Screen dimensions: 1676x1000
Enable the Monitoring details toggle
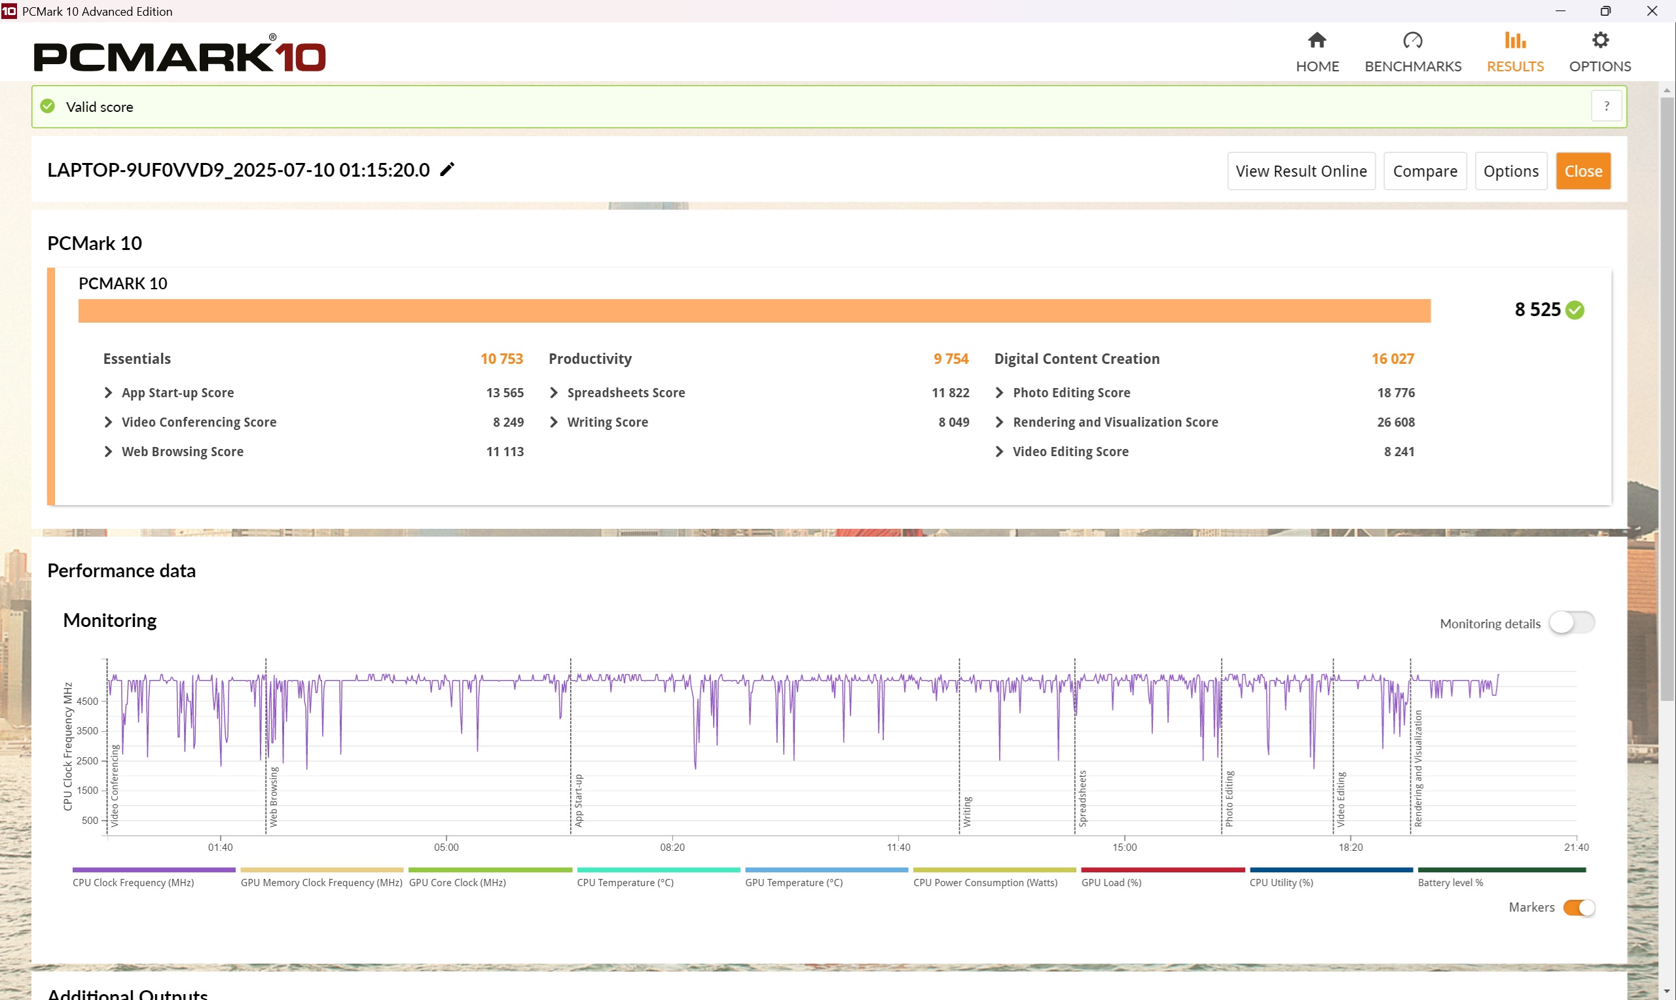coord(1571,622)
